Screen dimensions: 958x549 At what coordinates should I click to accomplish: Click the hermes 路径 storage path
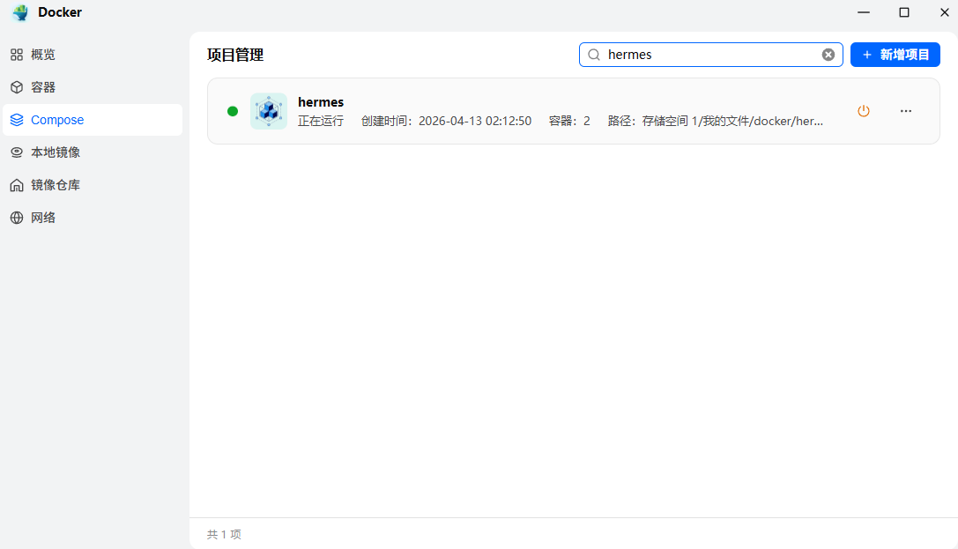716,121
